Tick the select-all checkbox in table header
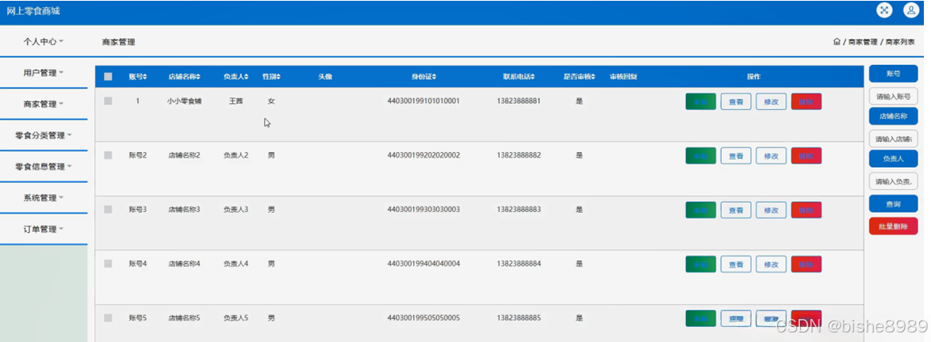Viewport: 931px width, 342px height. (x=108, y=77)
